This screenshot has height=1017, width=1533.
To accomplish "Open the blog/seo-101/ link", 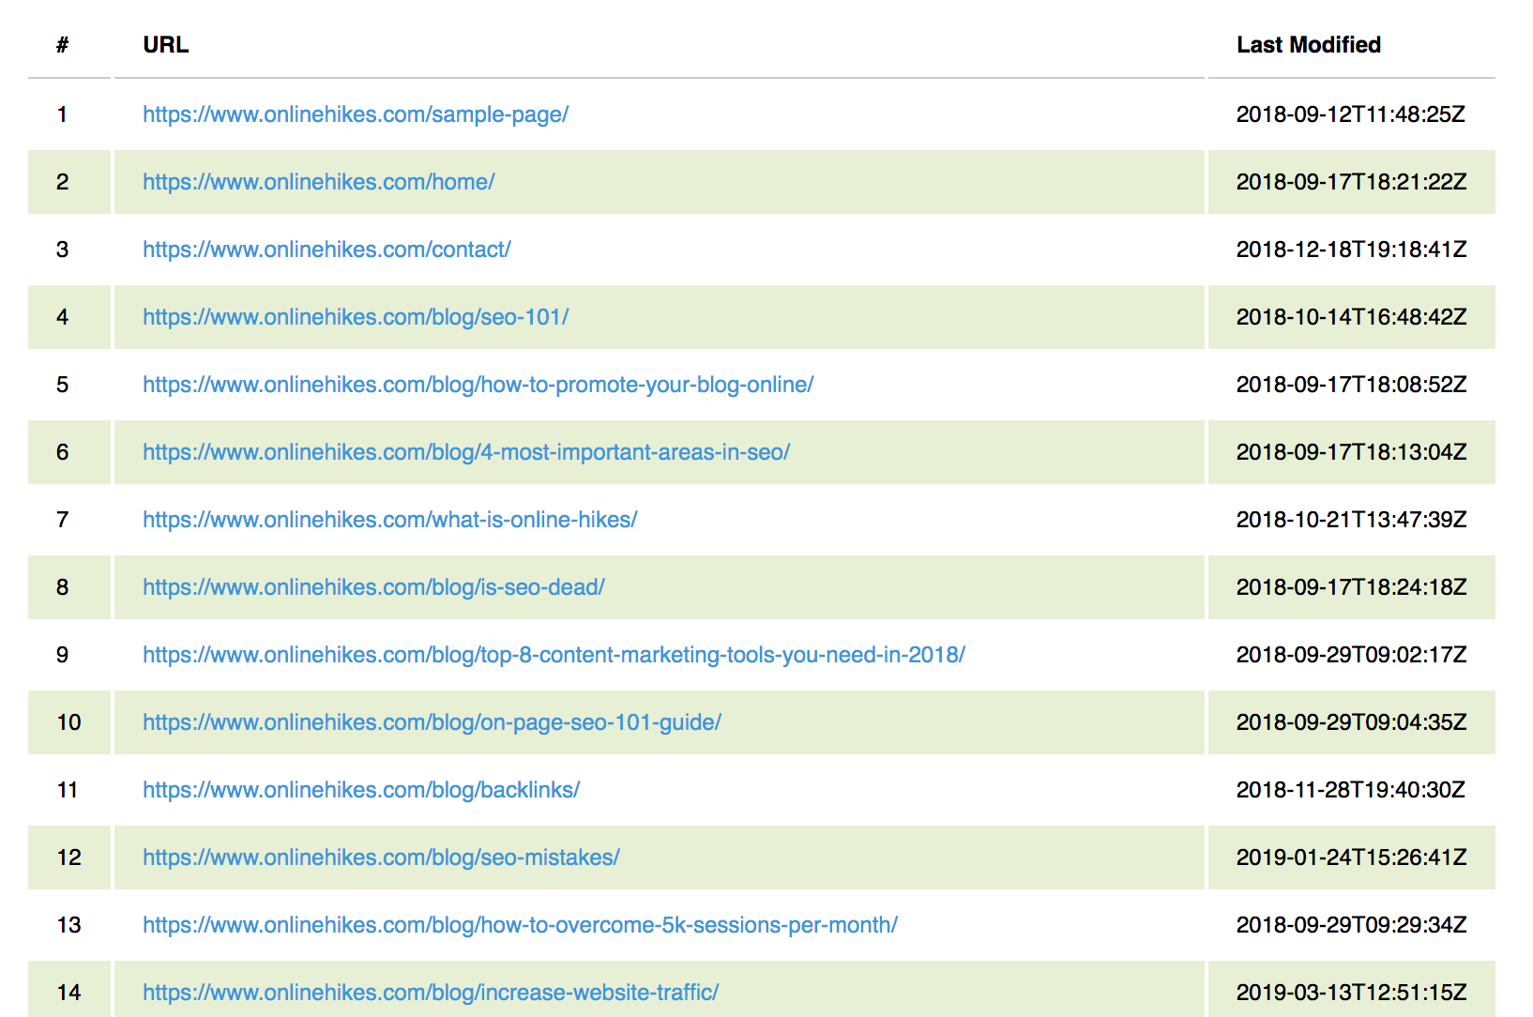I will coord(356,317).
